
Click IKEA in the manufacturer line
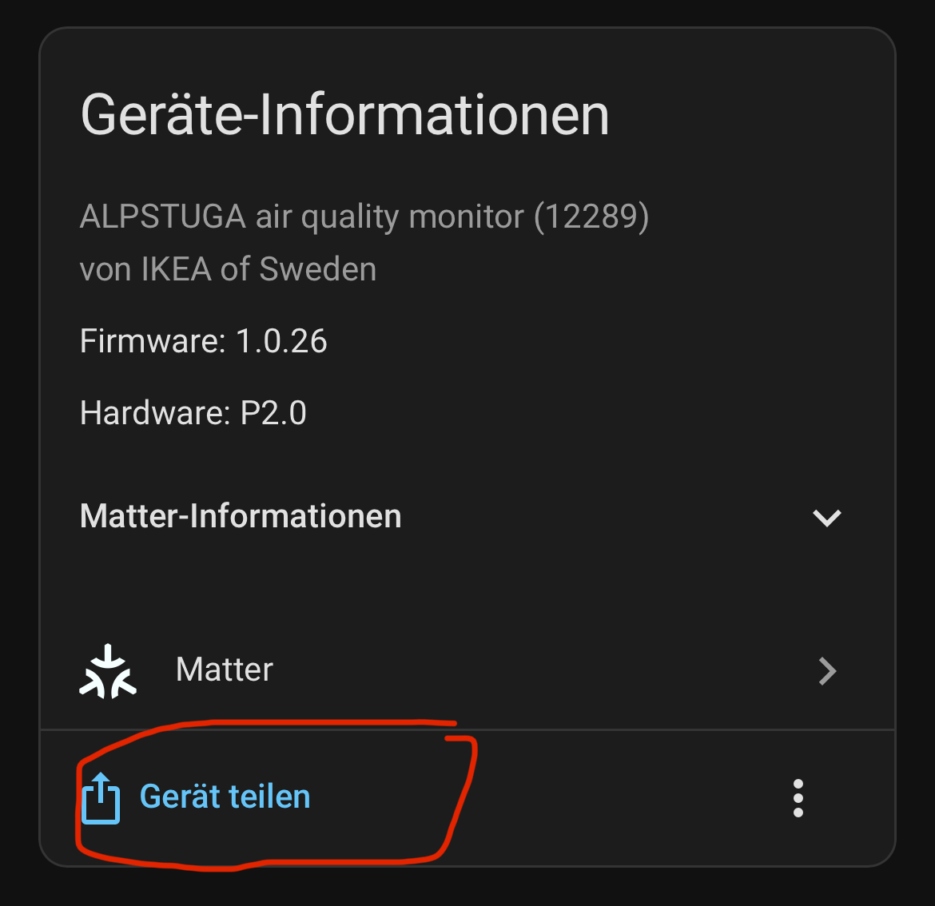coord(176,269)
